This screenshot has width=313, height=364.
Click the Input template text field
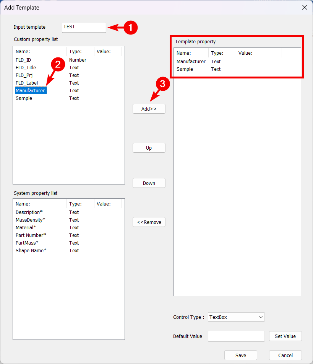84,27
